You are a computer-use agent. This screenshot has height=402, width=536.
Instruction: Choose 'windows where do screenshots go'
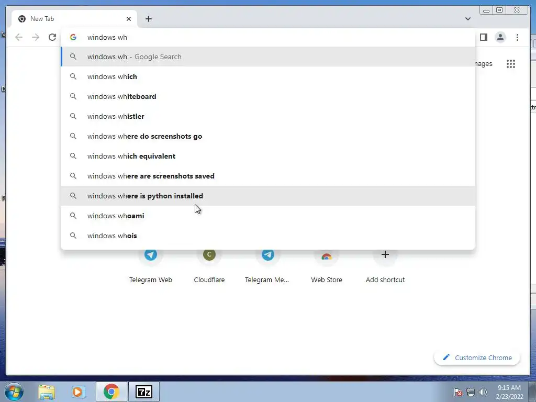click(x=268, y=136)
